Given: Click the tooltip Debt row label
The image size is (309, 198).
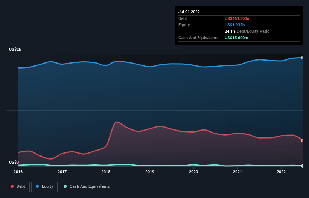Looking at the screenshot, I should [183, 18].
